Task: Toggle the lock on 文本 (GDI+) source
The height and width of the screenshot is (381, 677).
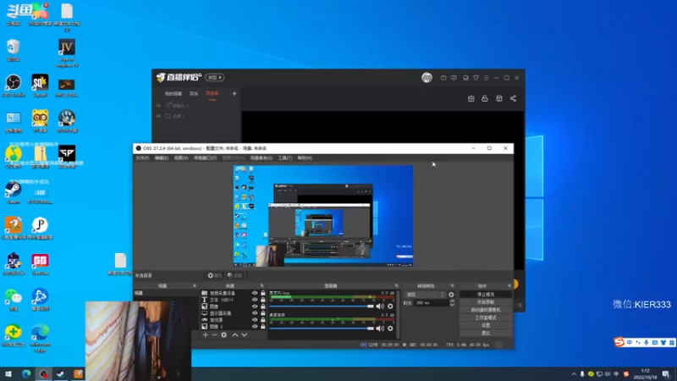Action: click(263, 300)
